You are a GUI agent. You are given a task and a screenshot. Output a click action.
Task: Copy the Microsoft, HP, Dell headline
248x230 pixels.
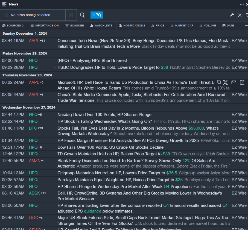[x=219, y=82]
